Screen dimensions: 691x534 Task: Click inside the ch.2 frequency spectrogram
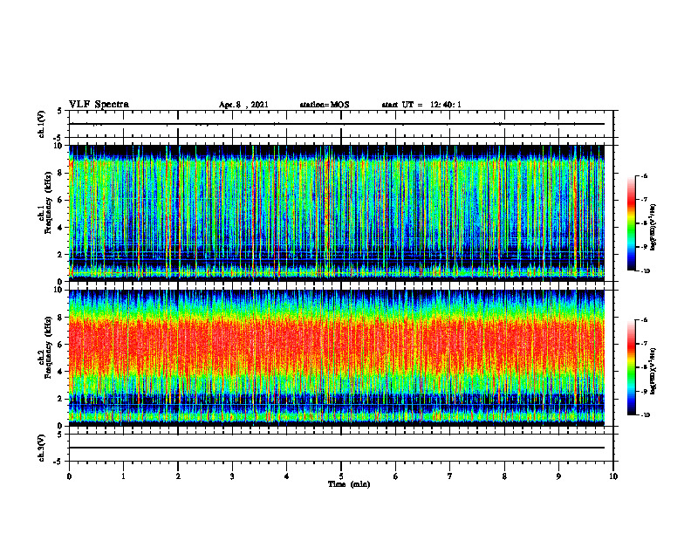(337, 358)
